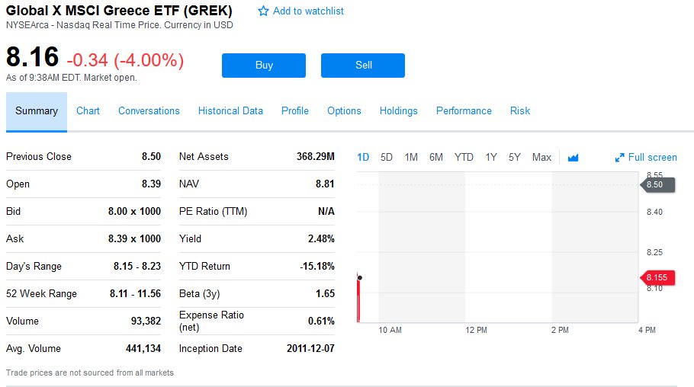Switch to the Chart tab
This screenshot has width=694, height=387.
(88, 111)
